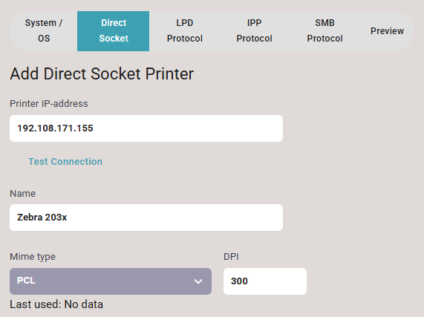Select the Direct Socket tab

114,30
